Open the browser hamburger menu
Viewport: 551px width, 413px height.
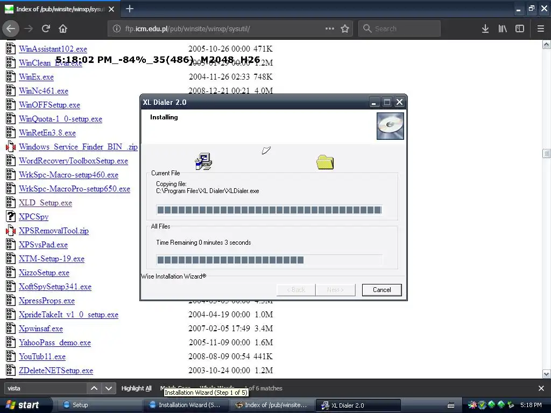[x=540, y=29]
